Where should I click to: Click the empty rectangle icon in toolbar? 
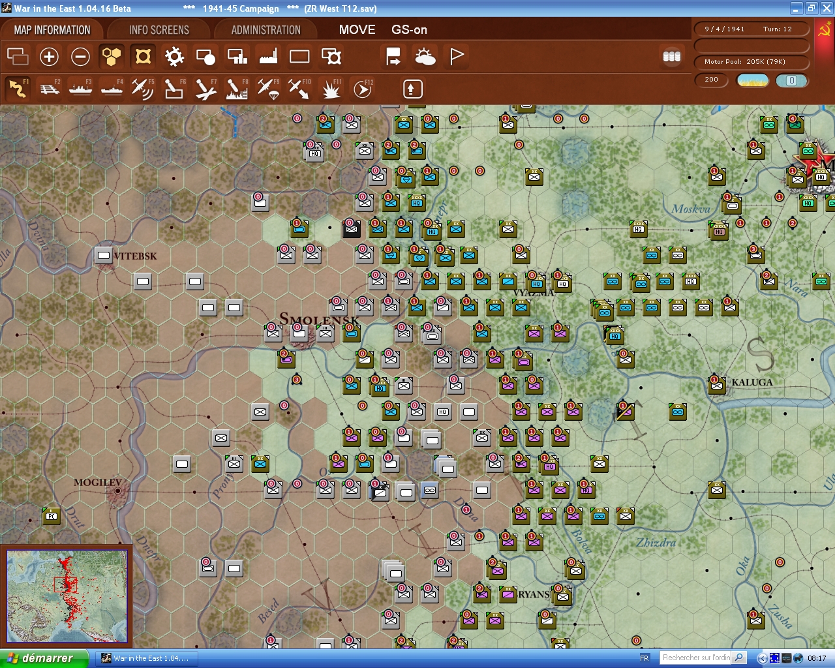299,57
